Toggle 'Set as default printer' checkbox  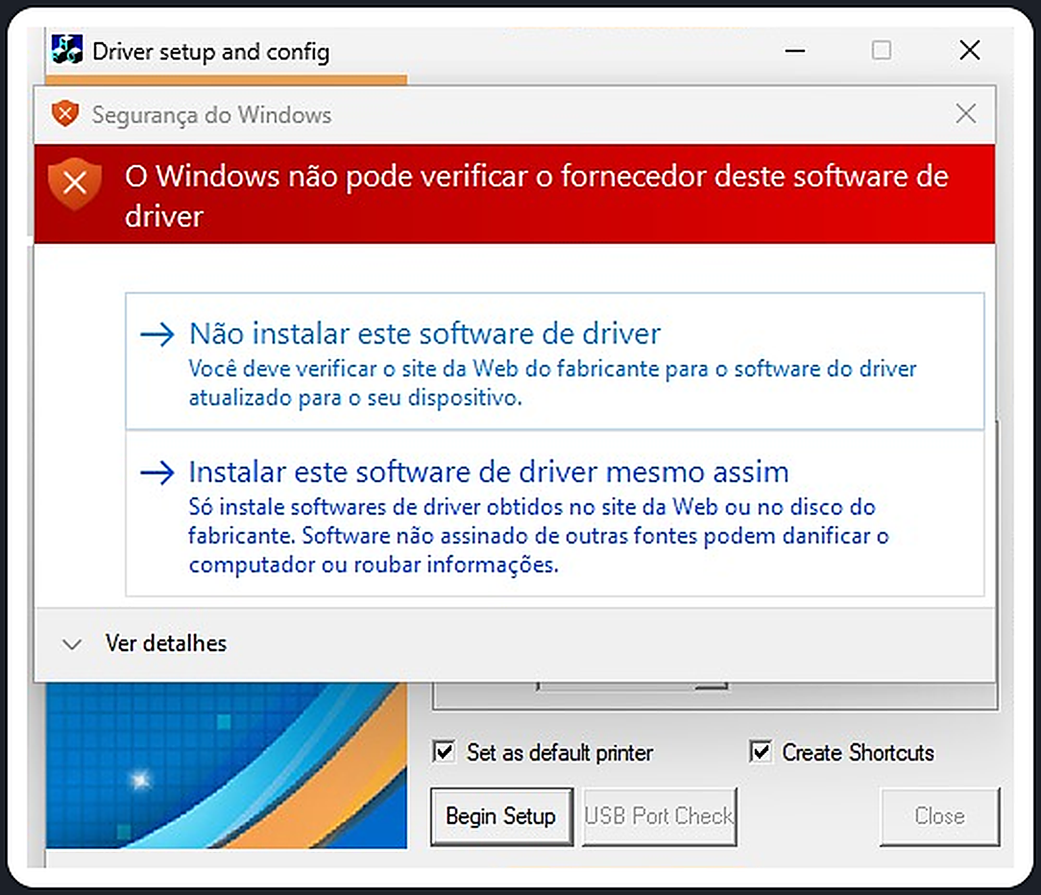point(444,752)
